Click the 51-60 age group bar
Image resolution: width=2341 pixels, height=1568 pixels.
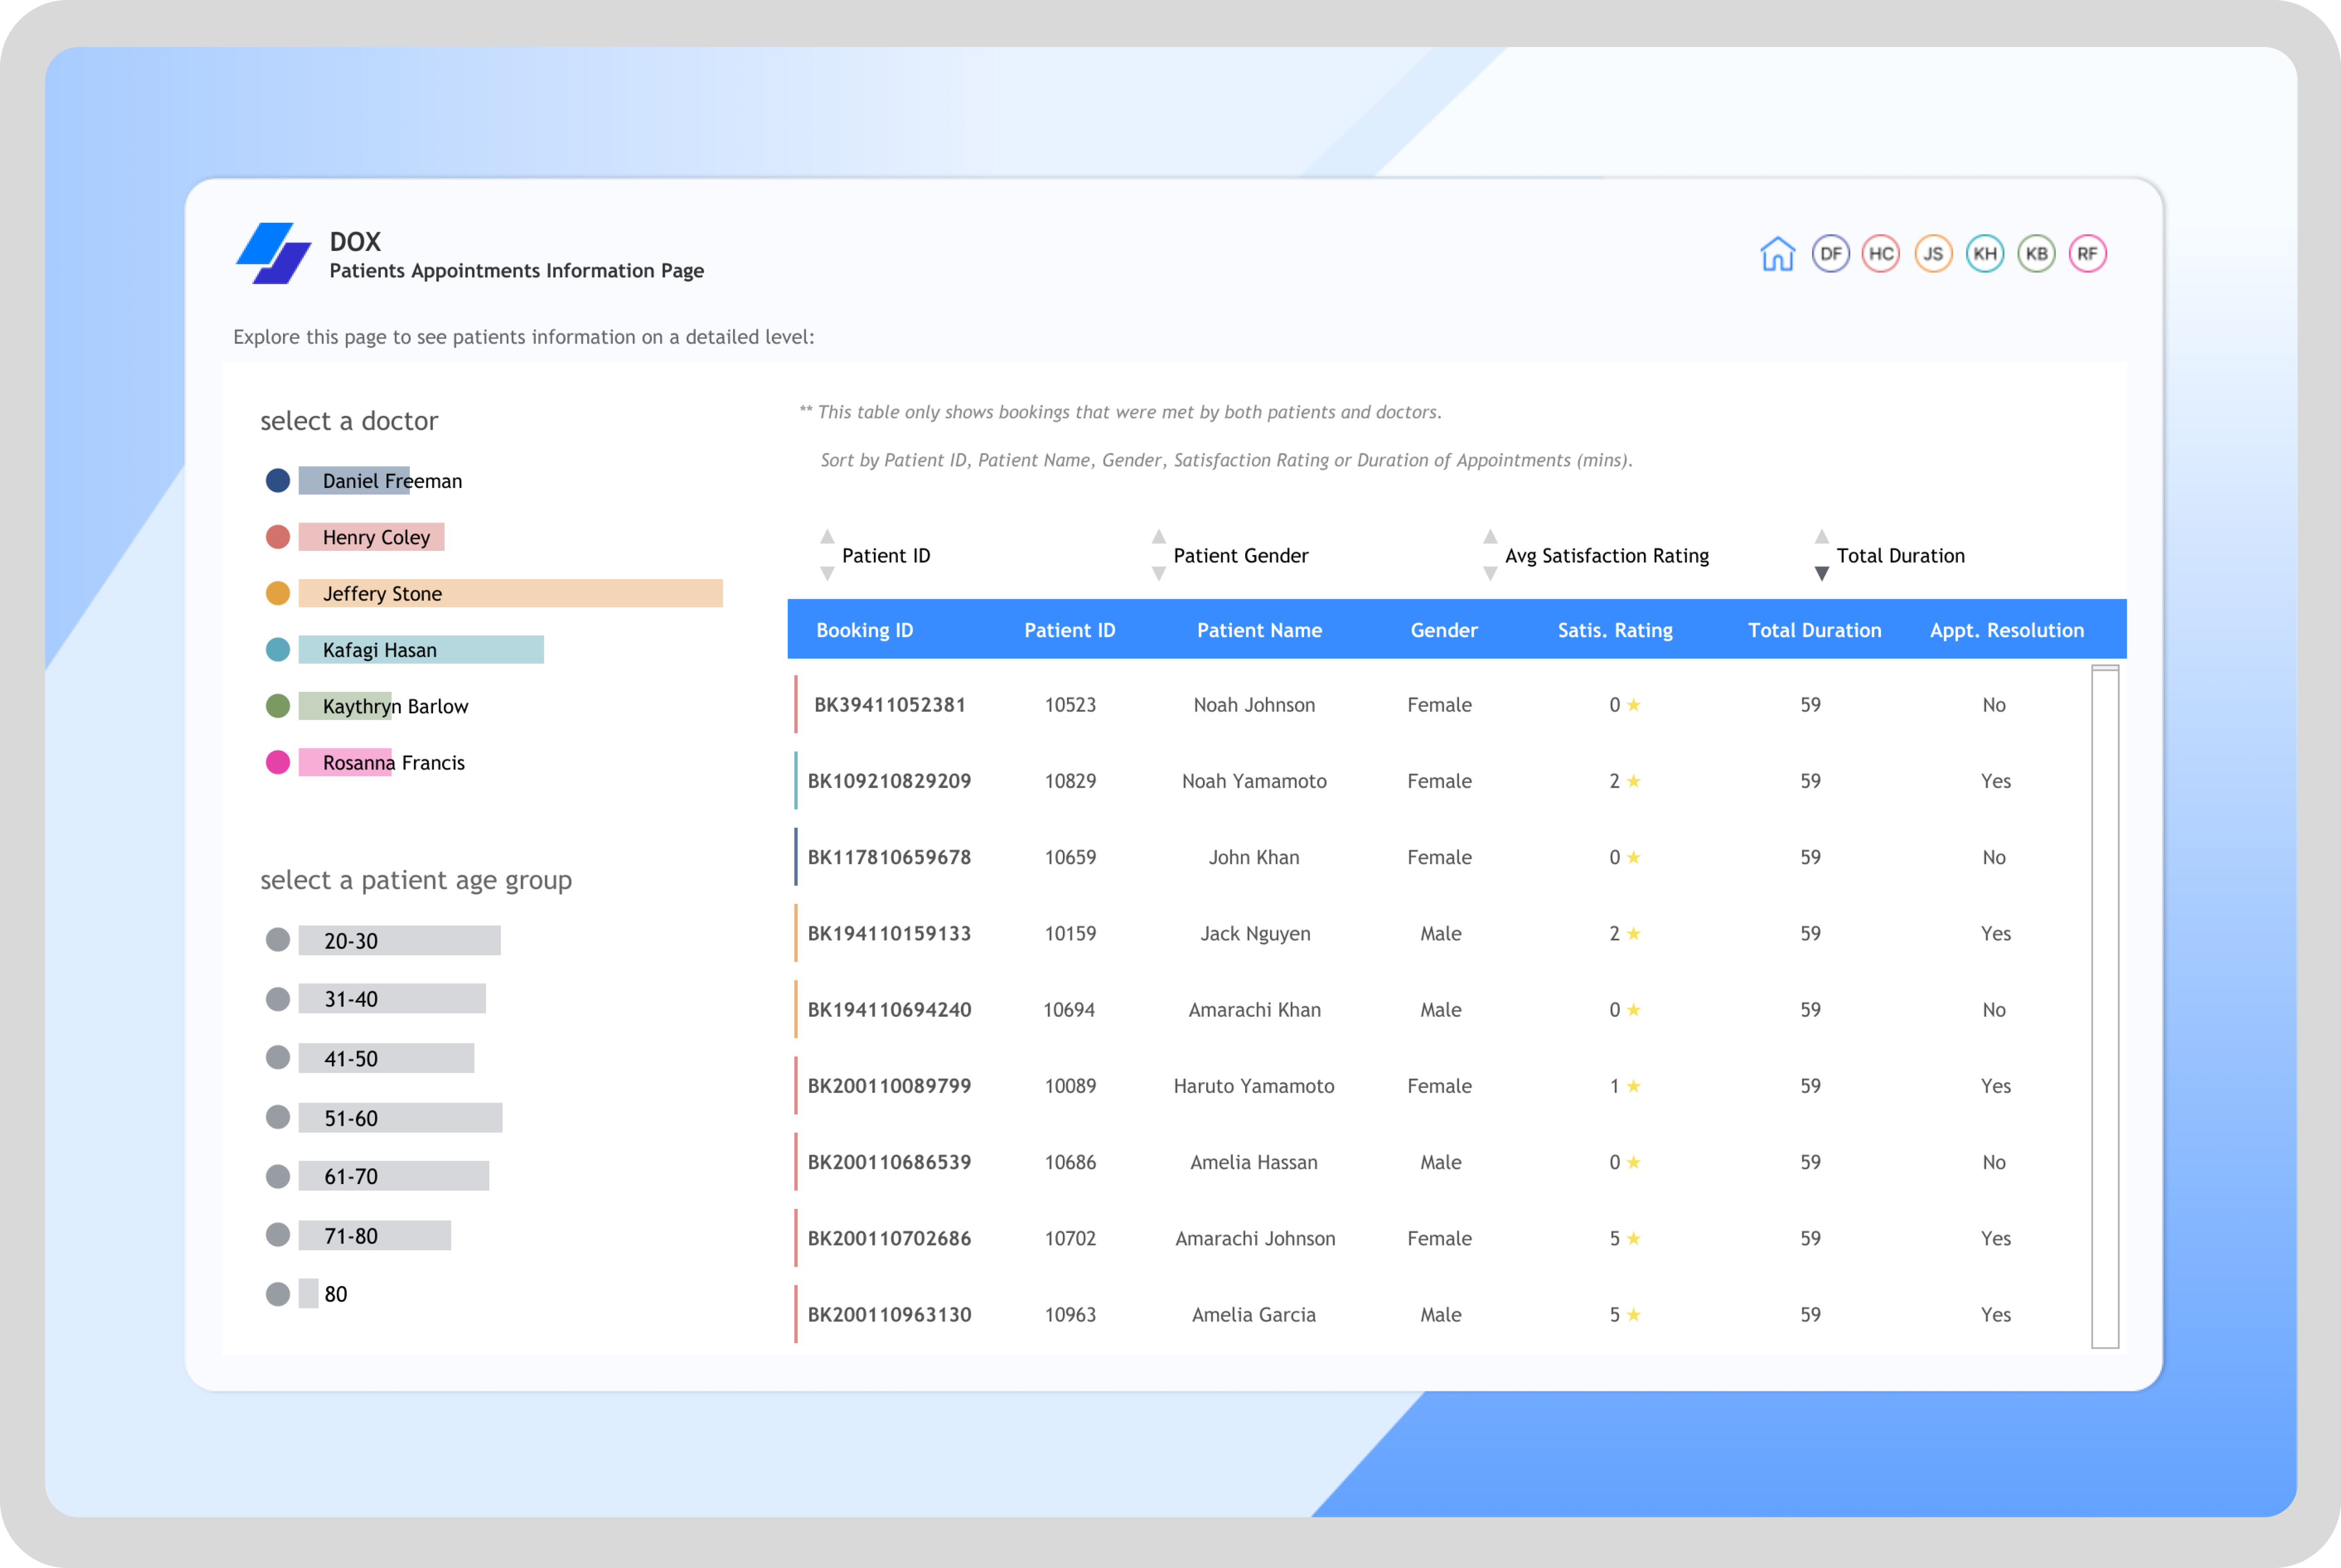tap(400, 1118)
